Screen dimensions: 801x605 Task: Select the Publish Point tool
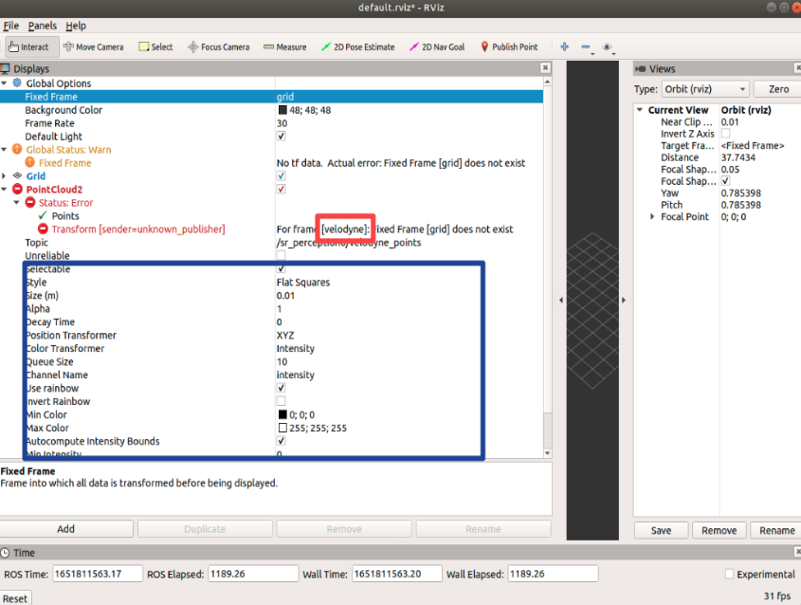[509, 47]
